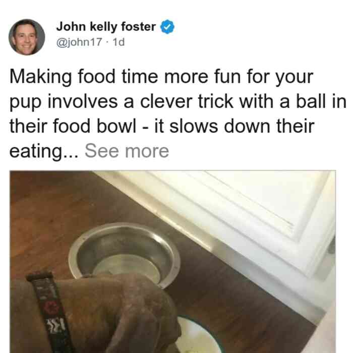Tap the dog's collar in the photo
353x353 pixels.
(x=49, y=313)
